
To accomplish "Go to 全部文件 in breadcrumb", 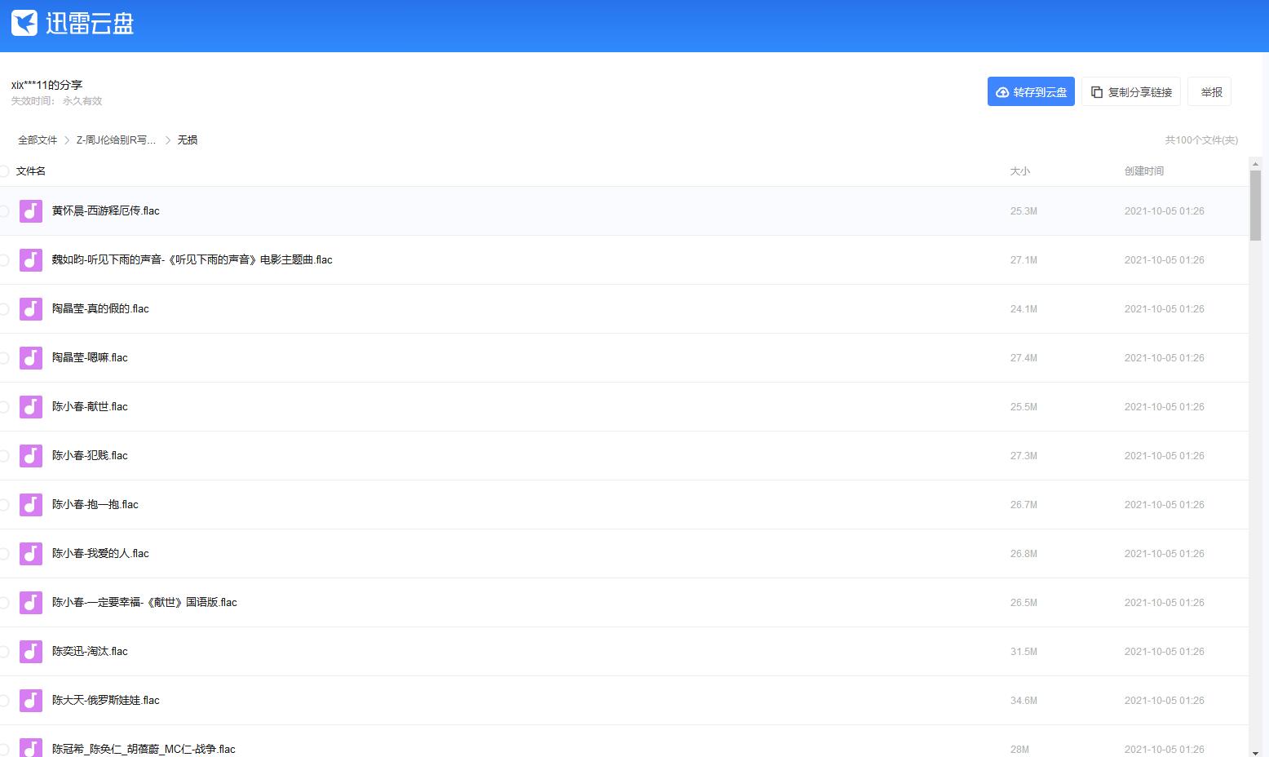I will tap(38, 140).
